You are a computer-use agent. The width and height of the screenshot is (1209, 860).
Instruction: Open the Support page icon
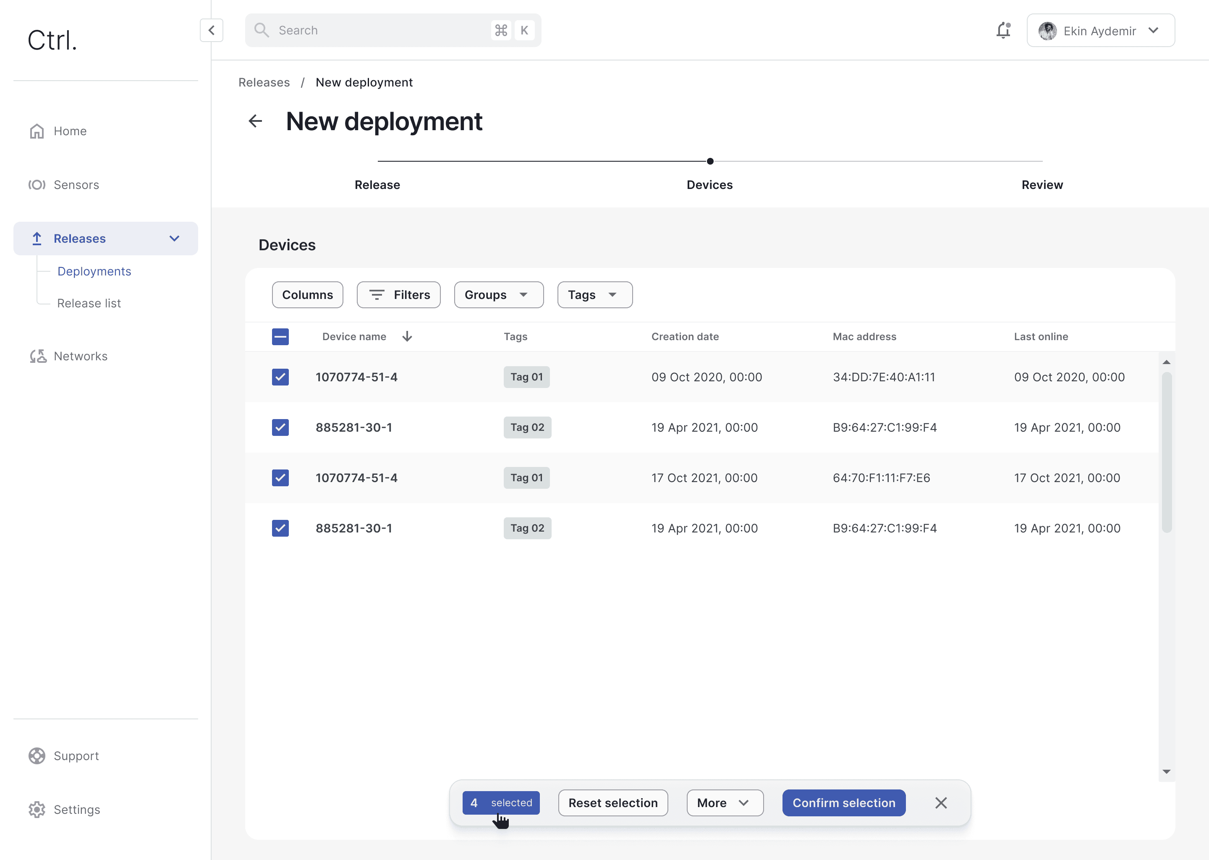pos(37,756)
